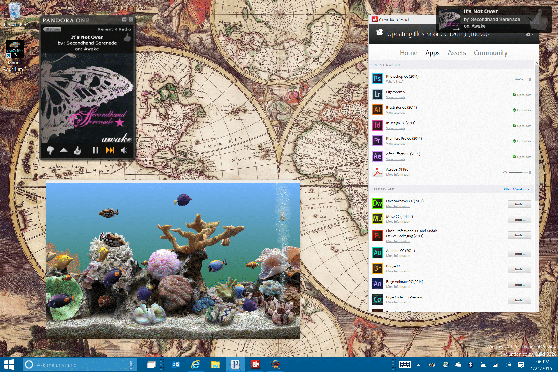This screenshot has height=372, width=558.
Task: Open the Creative Cloud gear settings dropdown
Action: (x=530, y=34)
